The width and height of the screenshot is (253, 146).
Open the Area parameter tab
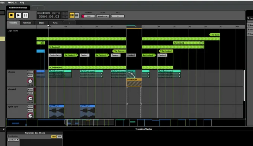(x=55, y=23)
